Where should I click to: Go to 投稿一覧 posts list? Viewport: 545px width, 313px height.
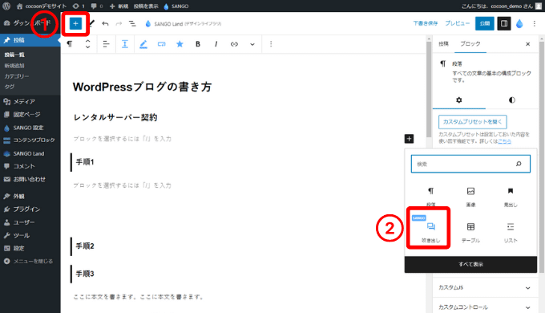coord(14,55)
